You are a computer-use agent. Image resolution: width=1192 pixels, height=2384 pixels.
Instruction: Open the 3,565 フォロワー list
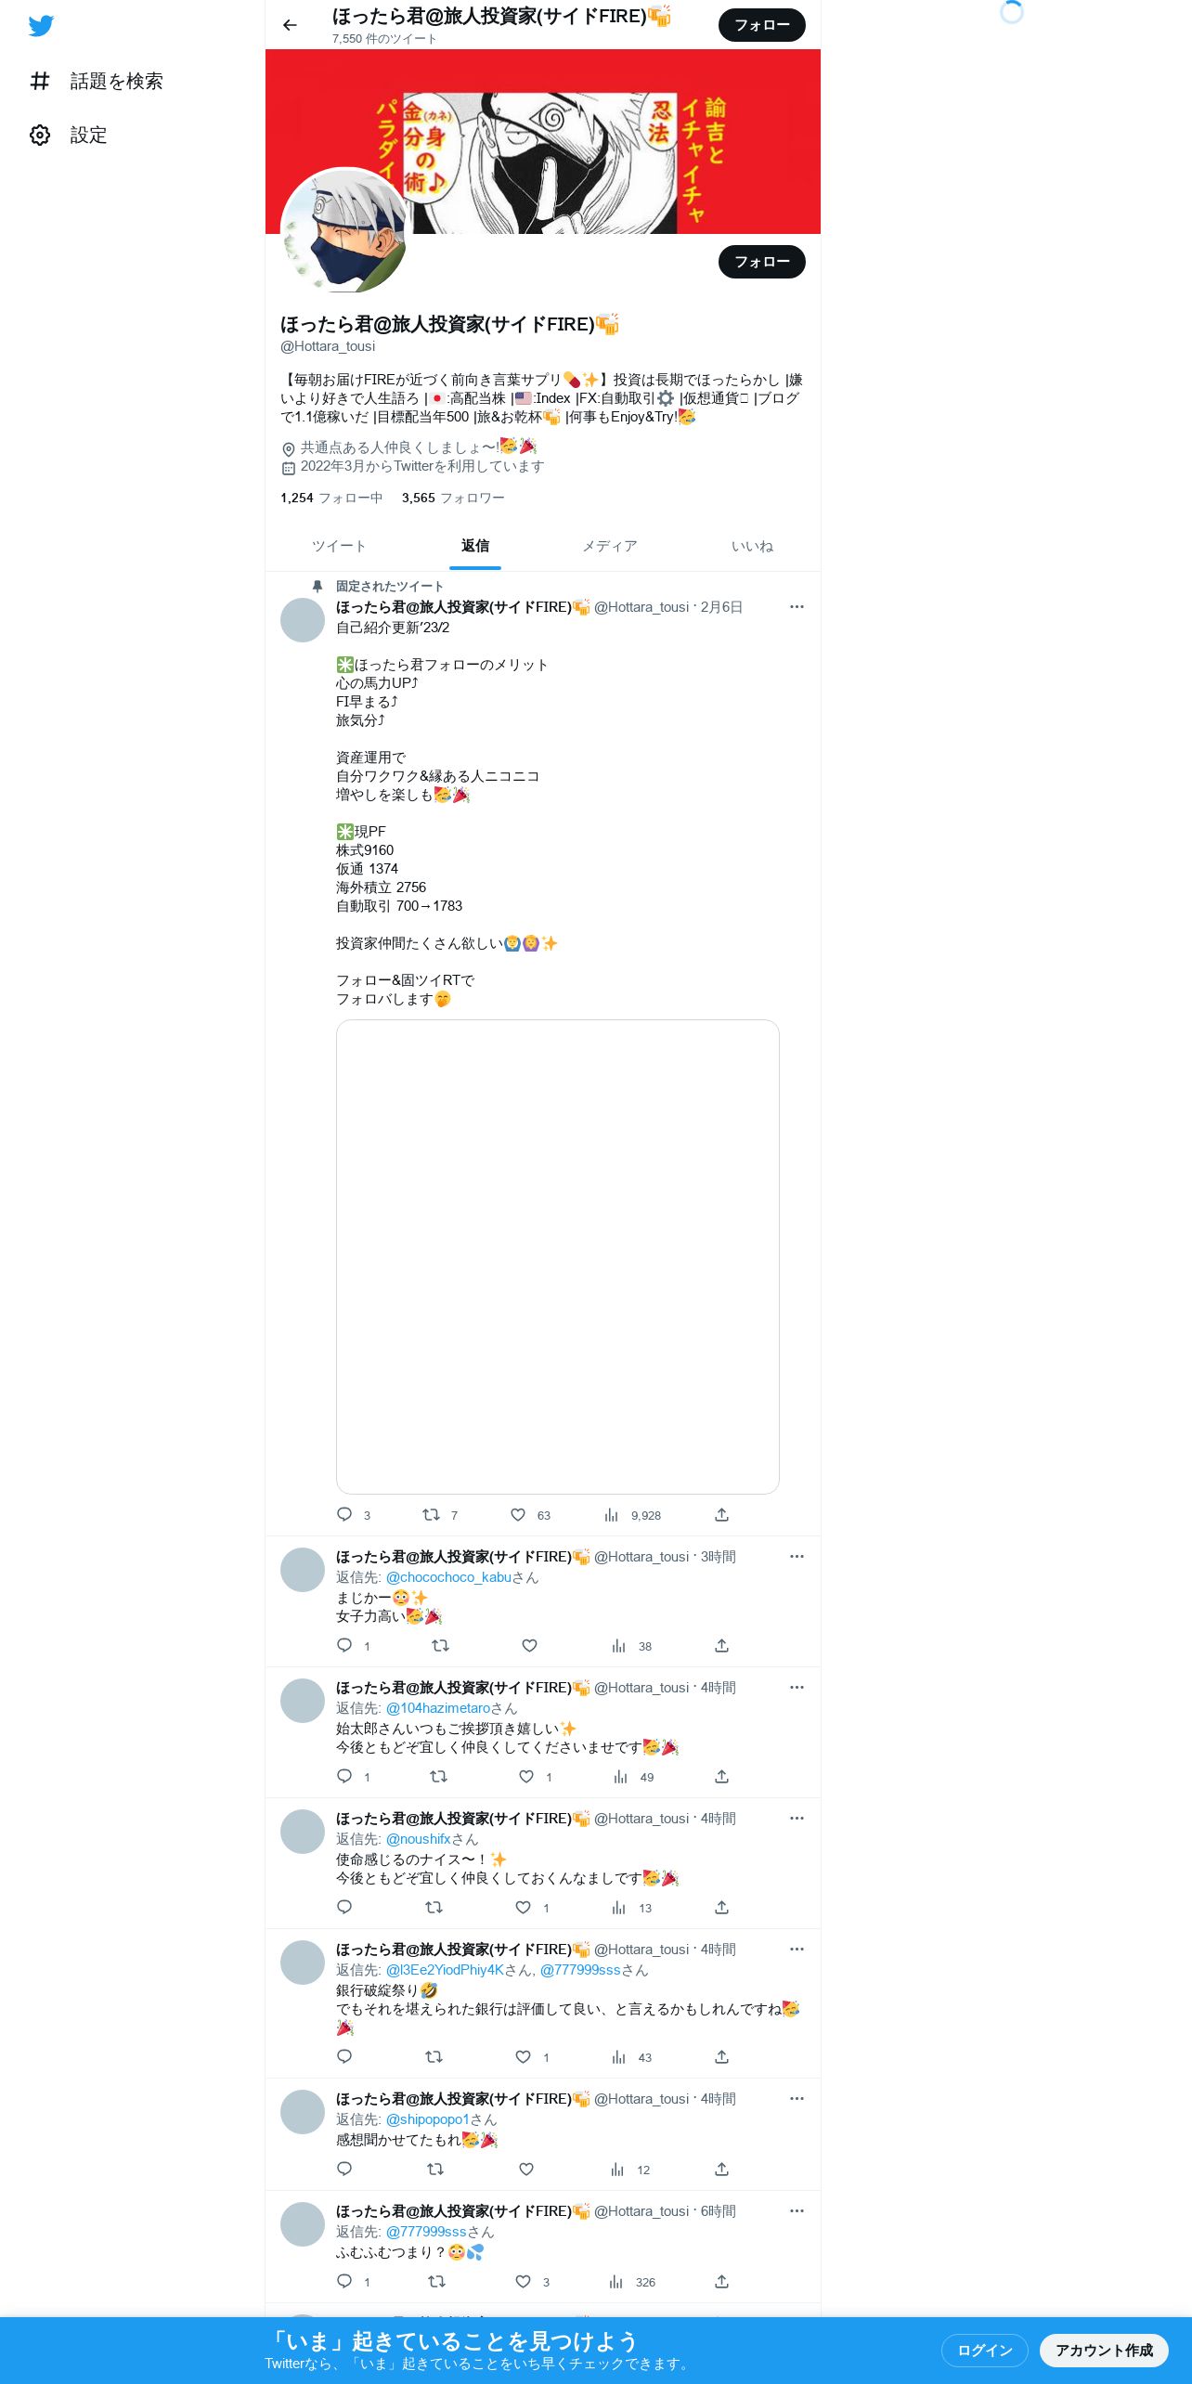tap(453, 498)
